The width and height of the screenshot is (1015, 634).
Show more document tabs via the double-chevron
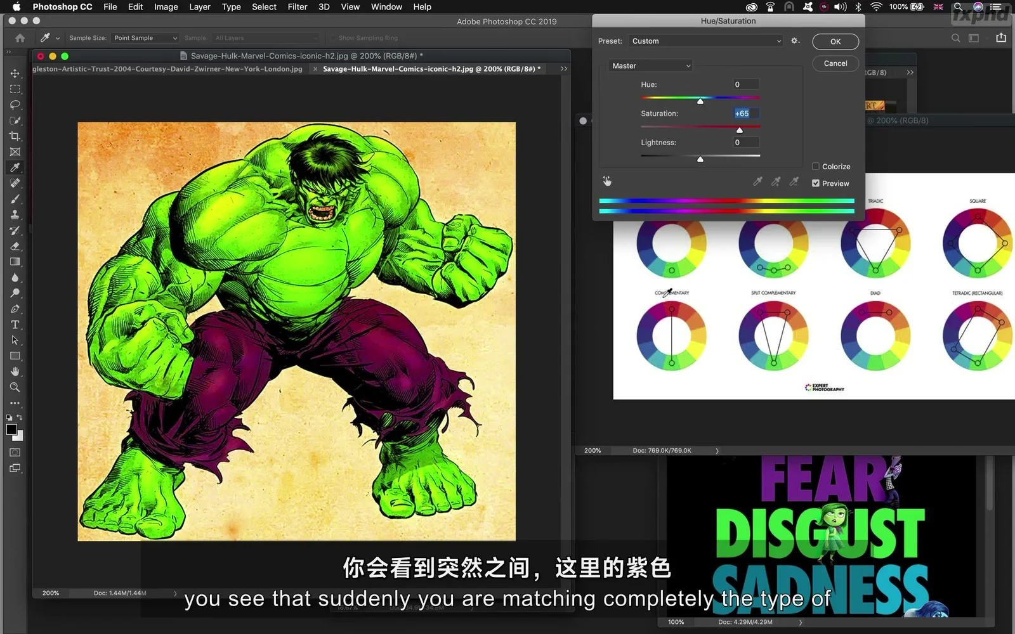[563, 68]
